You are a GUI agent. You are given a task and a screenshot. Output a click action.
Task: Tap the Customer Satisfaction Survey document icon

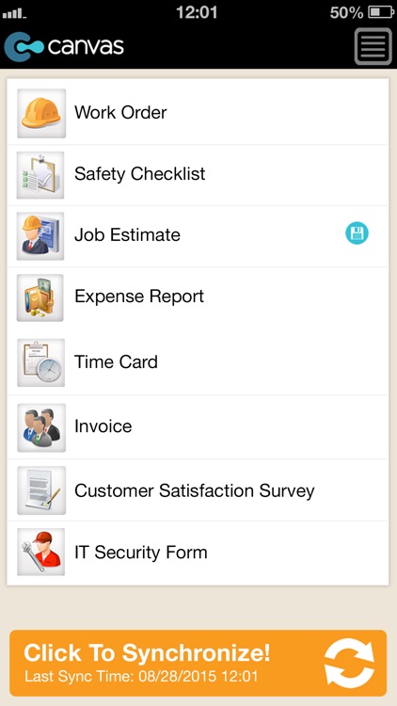click(x=41, y=490)
